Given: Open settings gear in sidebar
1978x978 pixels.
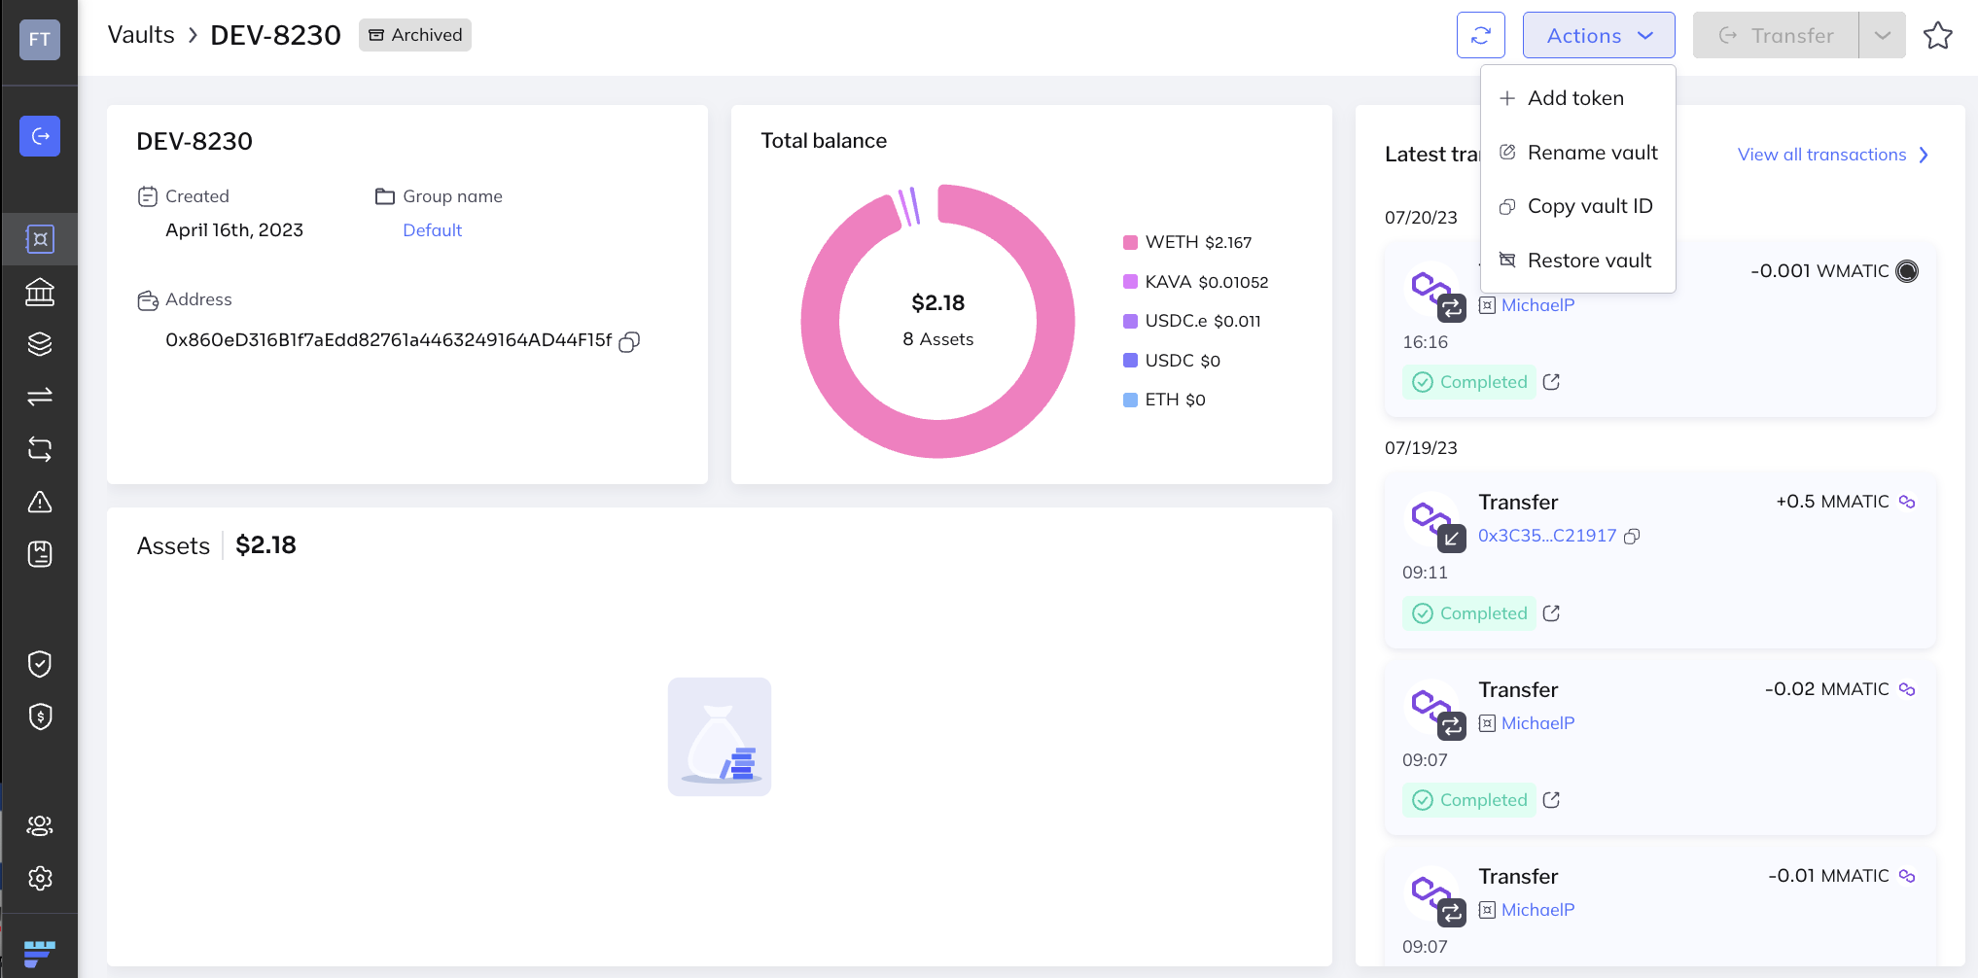Looking at the screenshot, I should pyautogui.click(x=40, y=878).
